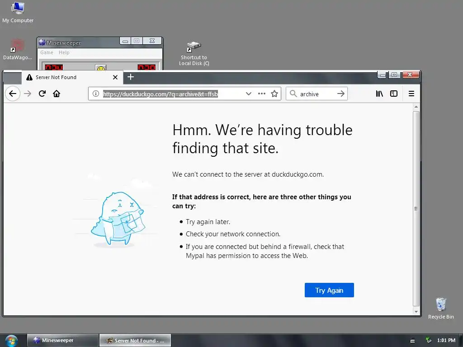Reload the current page
The height and width of the screenshot is (347, 463).
42,94
